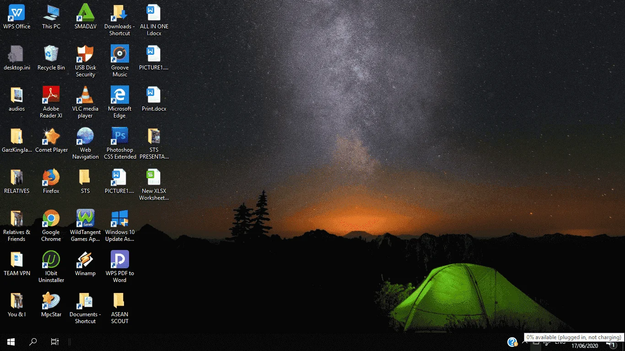The image size is (625, 351).
Task: Launch SMADAV antivirus shortcut
Action: pos(86,17)
